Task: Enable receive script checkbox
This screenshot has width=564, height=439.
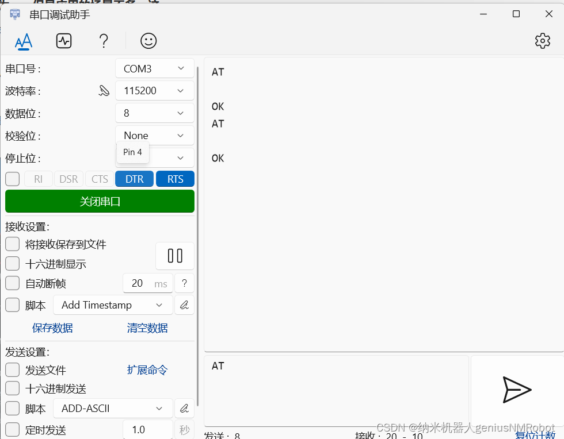Action: pos(13,305)
